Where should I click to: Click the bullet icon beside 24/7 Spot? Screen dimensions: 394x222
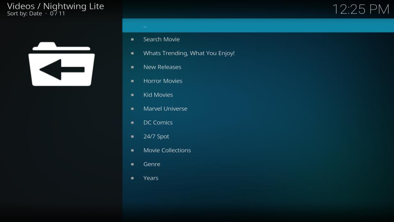133,136
